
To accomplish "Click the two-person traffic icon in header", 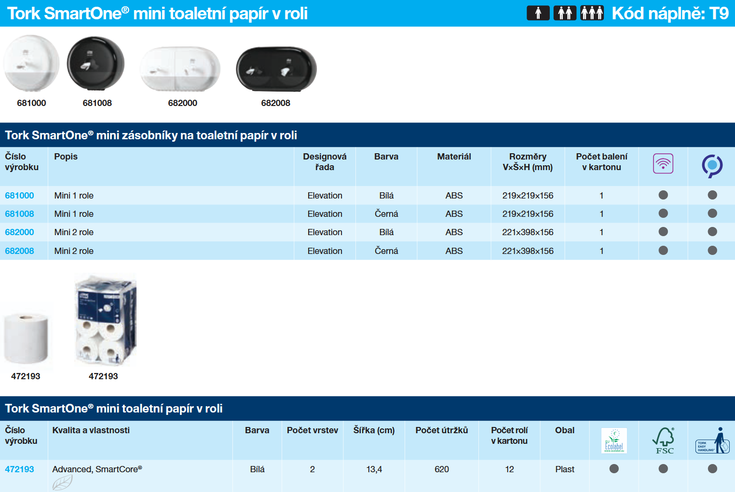I will (x=565, y=13).
